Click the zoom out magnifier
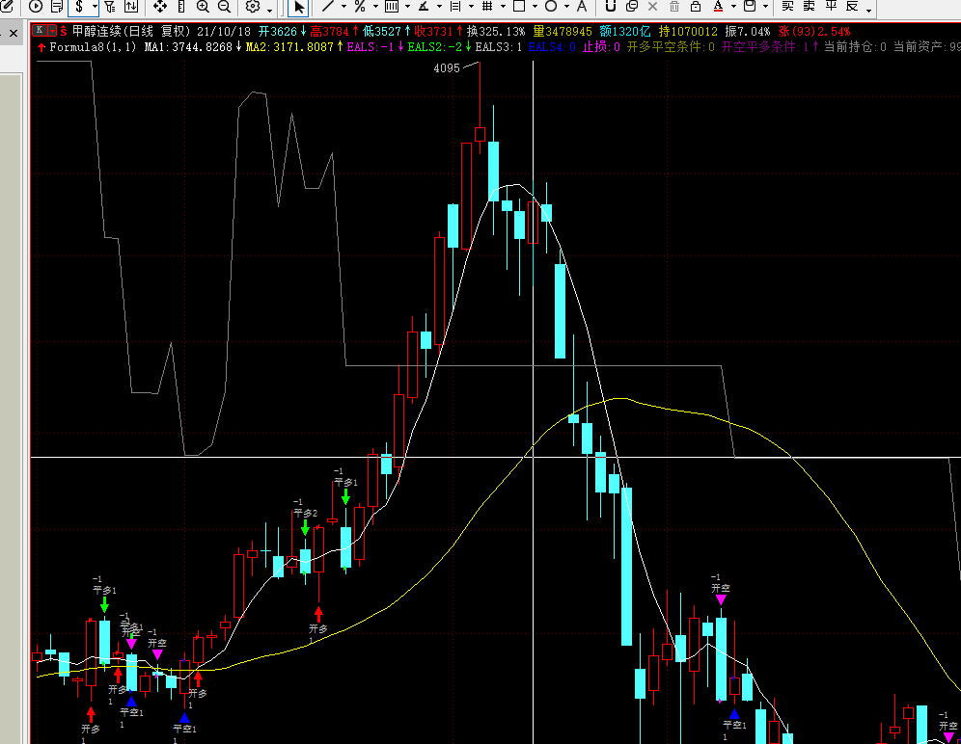Screen dimensions: 961x744 coord(224,7)
